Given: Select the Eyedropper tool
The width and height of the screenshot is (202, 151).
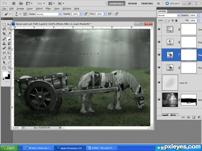Looking at the screenshot, I should point(9,34).
